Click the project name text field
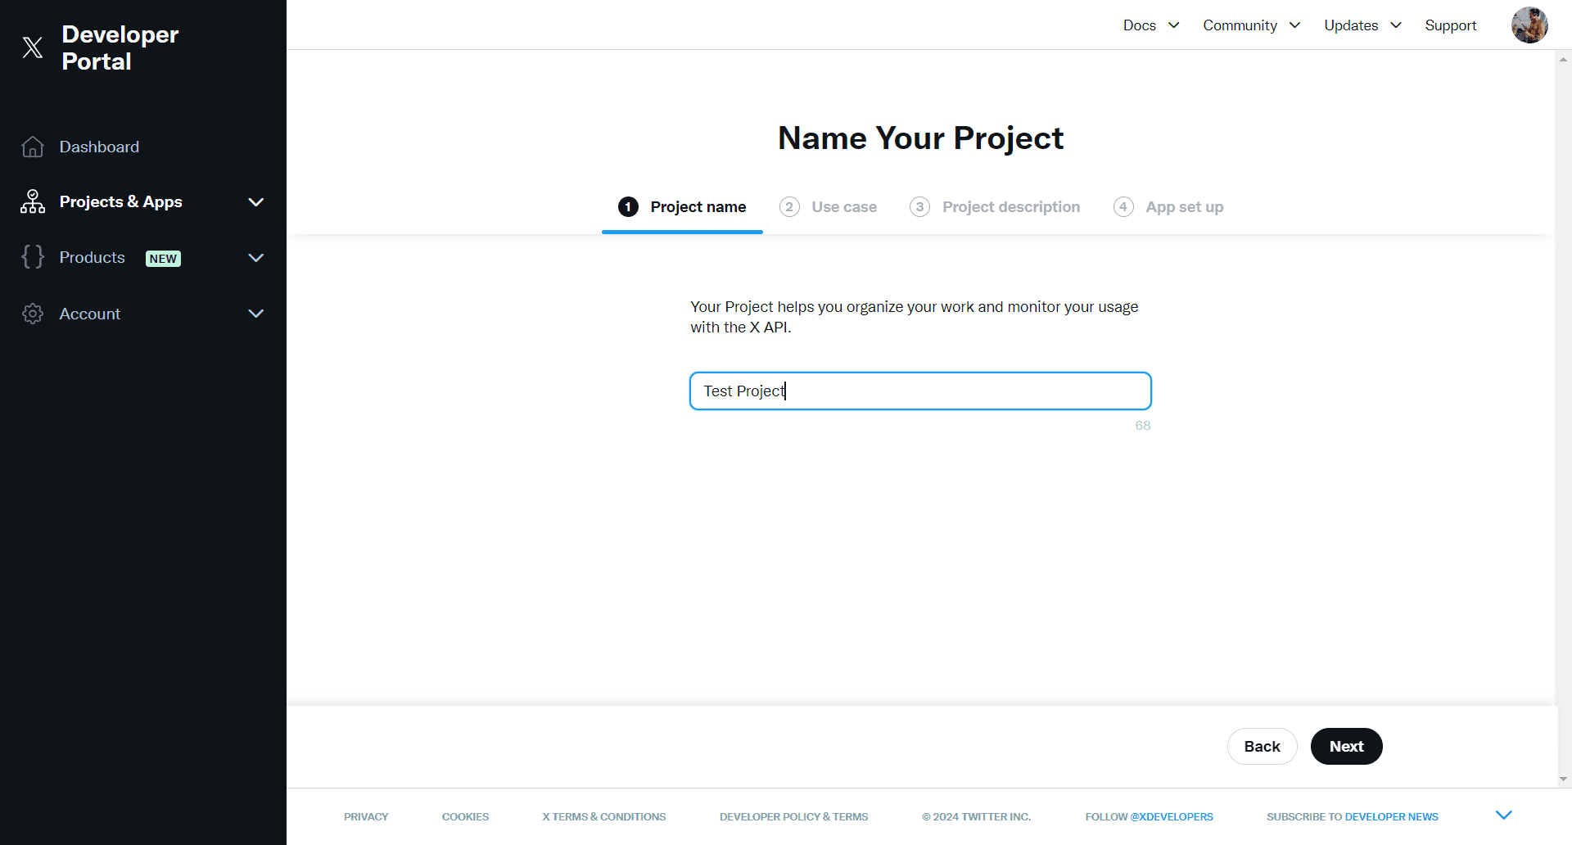 click(x=920, y=391)
